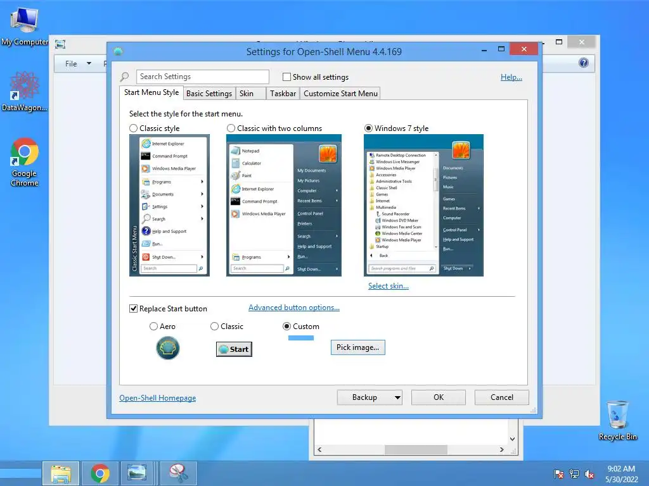Click the Classic style menu preview thumbnail

pos(169,206)
